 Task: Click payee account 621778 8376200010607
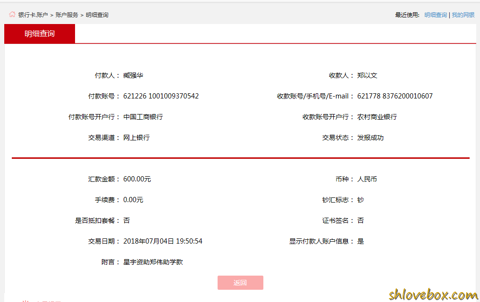(395, 96)
